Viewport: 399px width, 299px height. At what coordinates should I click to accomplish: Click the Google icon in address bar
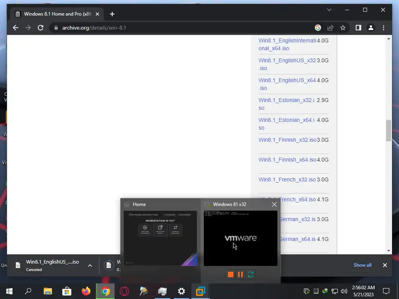[318, 28]
